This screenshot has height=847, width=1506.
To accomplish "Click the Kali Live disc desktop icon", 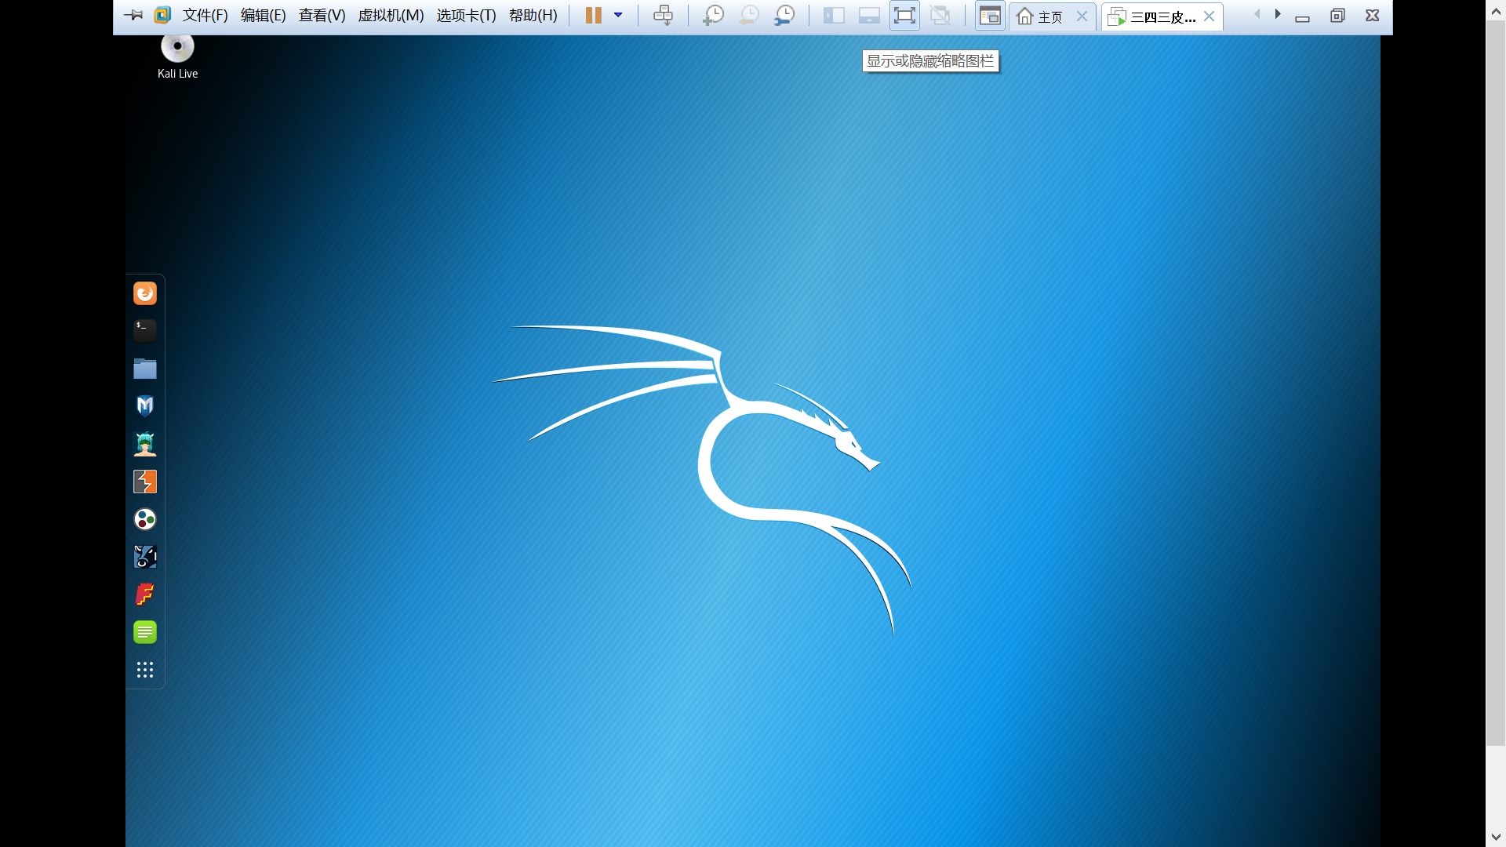I will pos(178,49).
